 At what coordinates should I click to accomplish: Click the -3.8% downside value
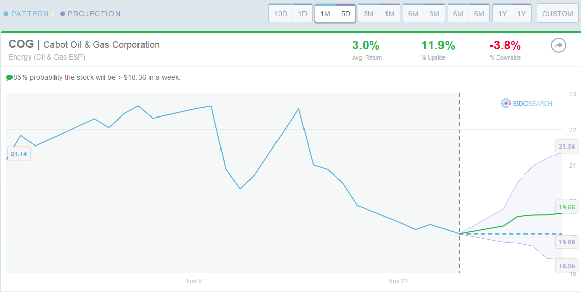pos(506,45)
